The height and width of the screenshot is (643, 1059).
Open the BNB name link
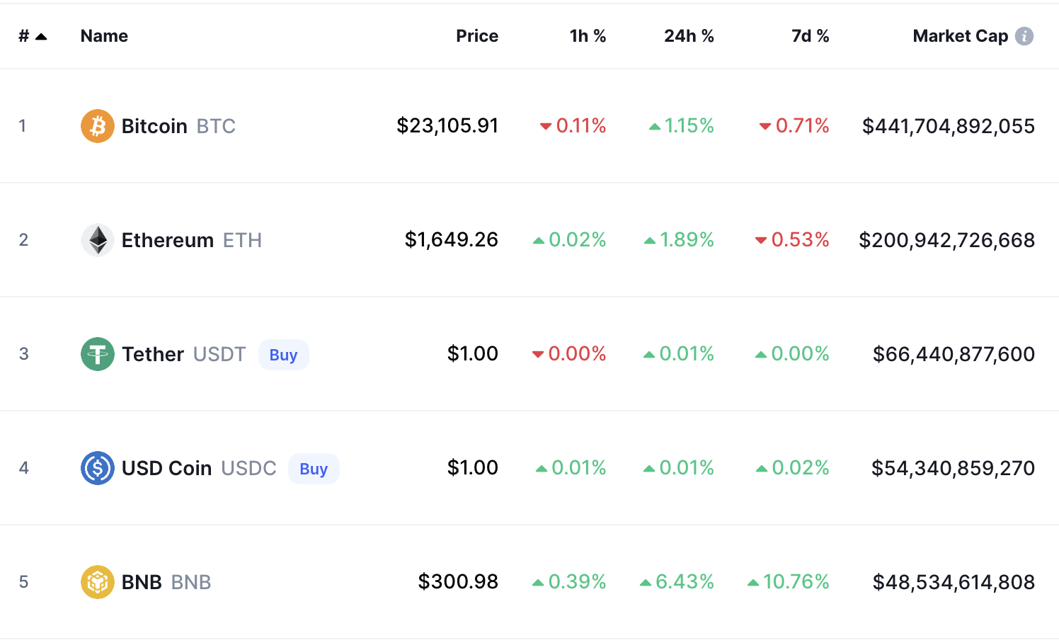pyautogui.click(x=166, y=582)
